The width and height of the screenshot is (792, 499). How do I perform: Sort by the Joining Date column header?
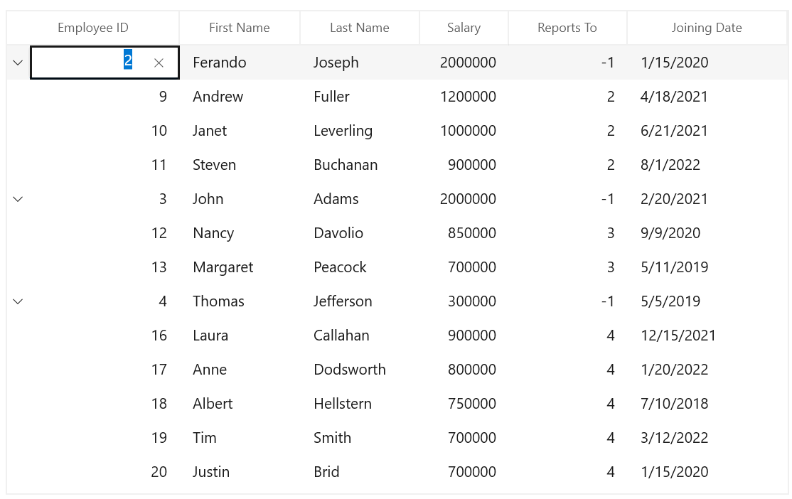(x=707, y=27)
